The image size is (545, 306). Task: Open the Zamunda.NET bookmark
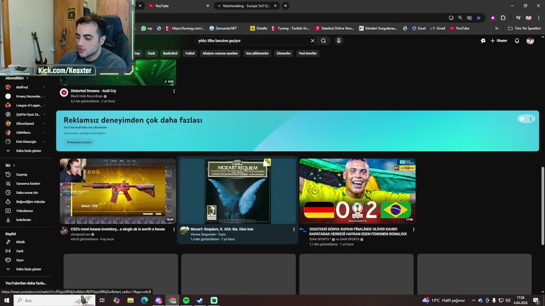223,28
